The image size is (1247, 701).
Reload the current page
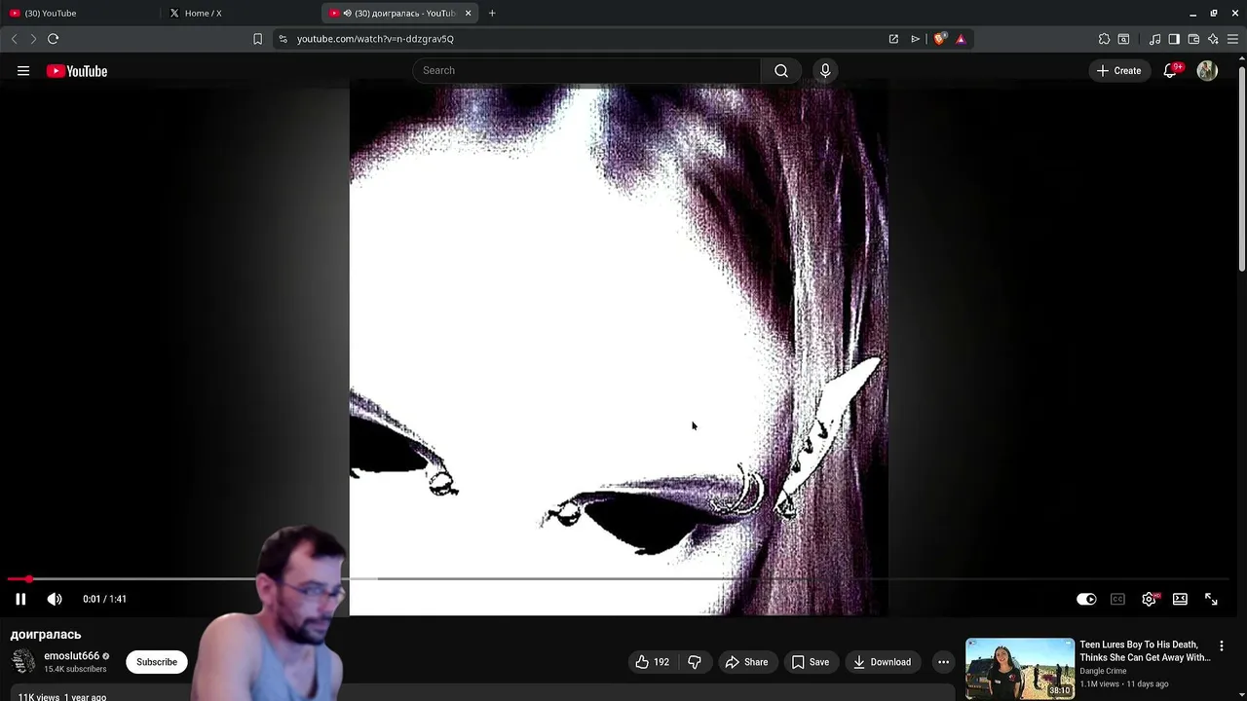pyautogui.click(x=53, y=39)
